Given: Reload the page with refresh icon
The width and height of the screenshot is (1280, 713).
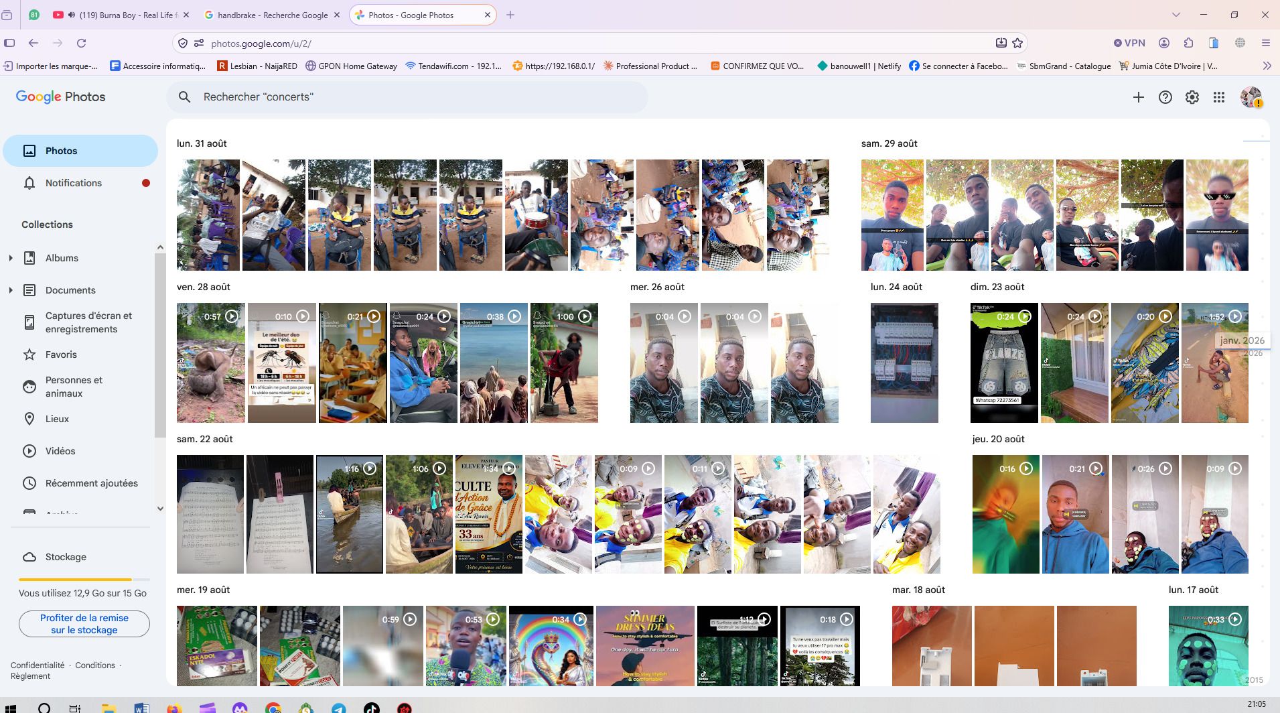Looking at the screenshot, I should 81,43.
